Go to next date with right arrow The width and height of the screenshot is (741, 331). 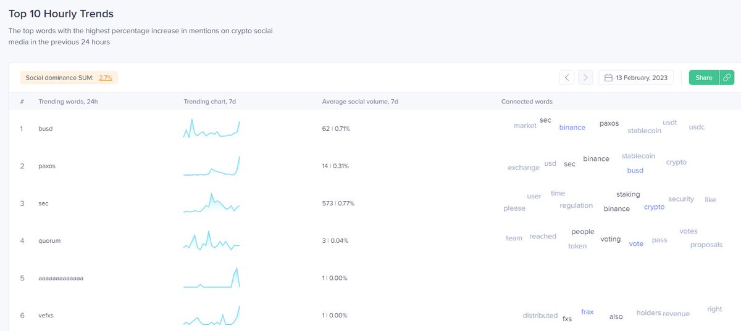585,78
